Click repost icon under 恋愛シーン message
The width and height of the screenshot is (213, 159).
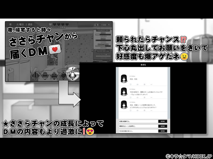(137, 111)
